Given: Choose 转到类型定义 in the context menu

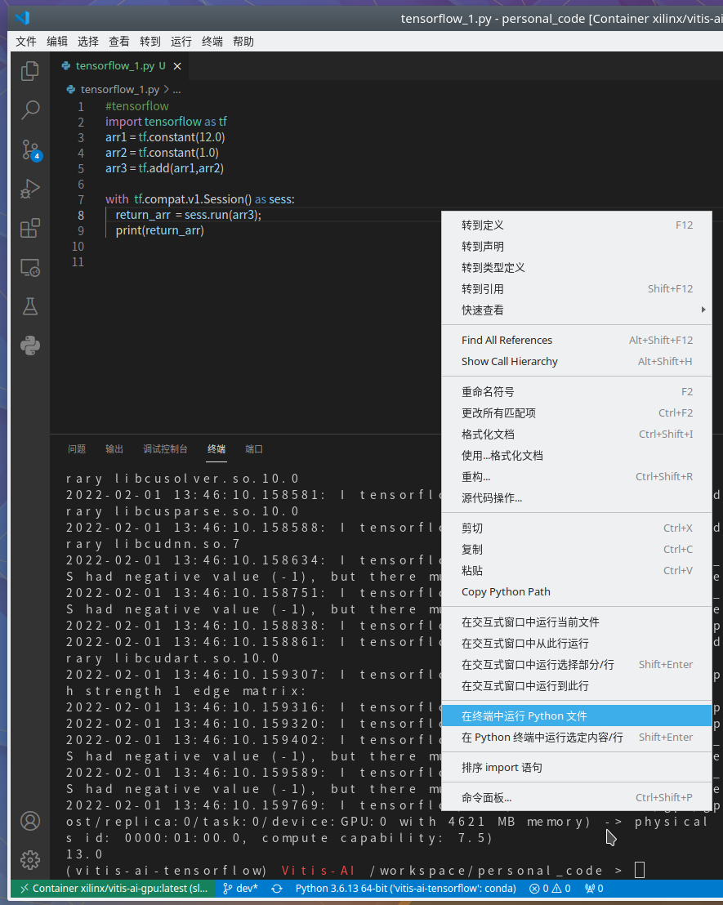Looking at the screenshot, I should 576,268.
